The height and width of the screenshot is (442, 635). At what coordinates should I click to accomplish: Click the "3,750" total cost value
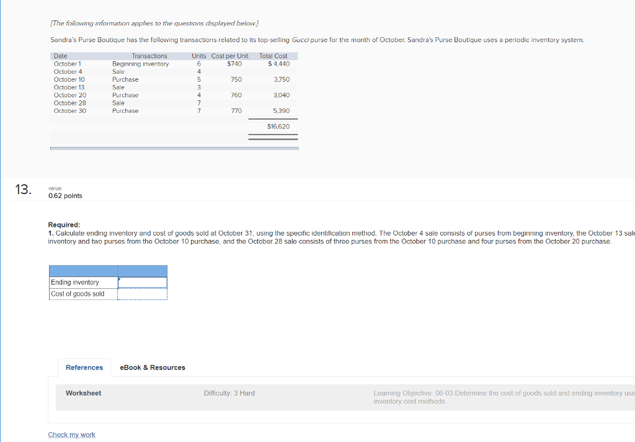pyautogui.click(x=282, y=80)
